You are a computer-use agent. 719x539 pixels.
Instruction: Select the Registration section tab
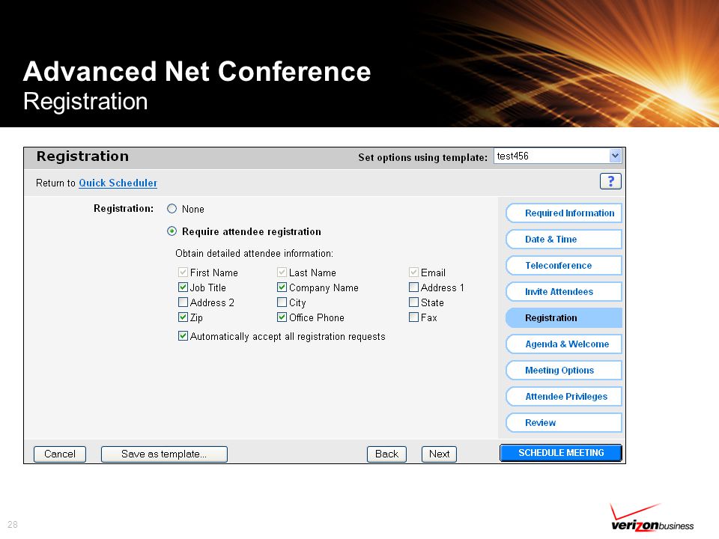[x=563, y=317]
